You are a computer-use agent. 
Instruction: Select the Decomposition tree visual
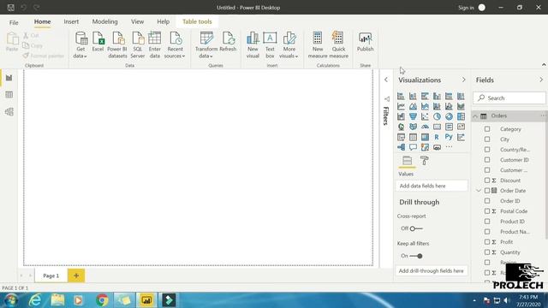click(401, 147)
